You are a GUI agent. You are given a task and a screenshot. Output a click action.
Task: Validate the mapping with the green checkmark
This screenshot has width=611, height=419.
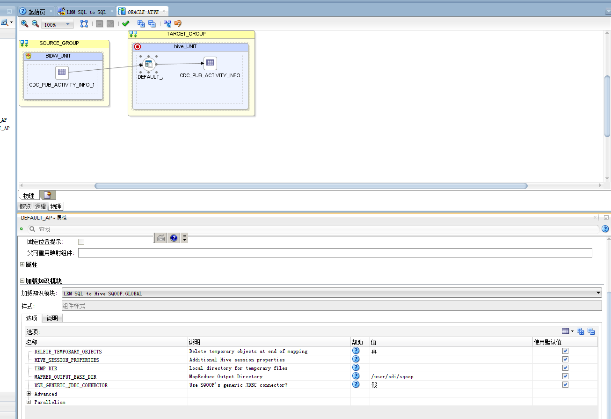tap(125, 24)
